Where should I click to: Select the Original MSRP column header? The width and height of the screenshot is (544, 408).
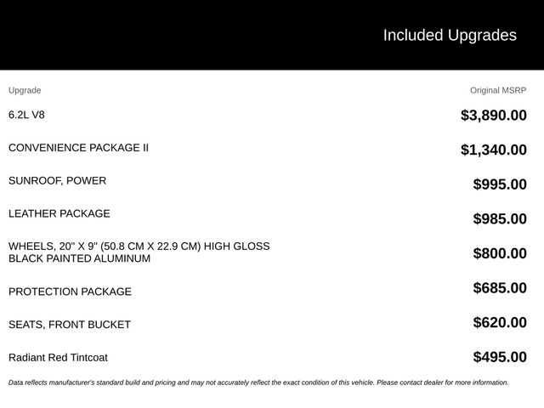pyautogui.click(x=498, y=90)
